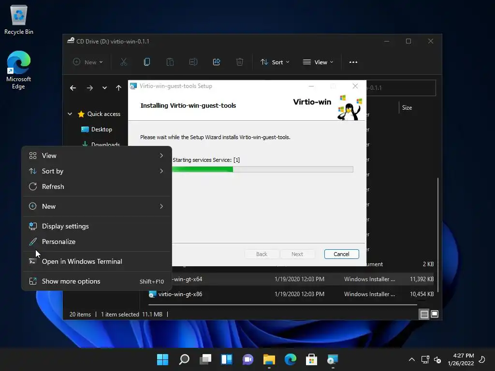Screen dimensions: 495x371
Task: Show hidden tray icons chevron
Action: coord(412,359)
